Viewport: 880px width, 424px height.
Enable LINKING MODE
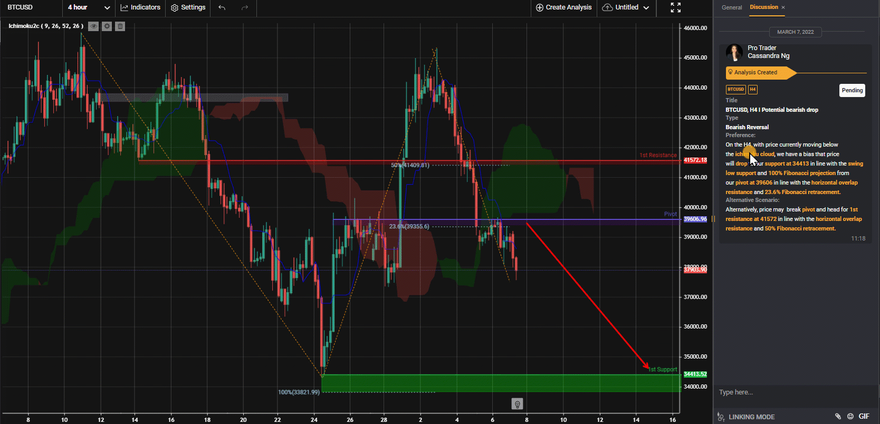pos(746,417)
